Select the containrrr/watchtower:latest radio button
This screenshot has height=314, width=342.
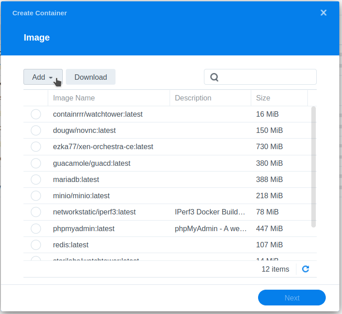click(36, 114)
